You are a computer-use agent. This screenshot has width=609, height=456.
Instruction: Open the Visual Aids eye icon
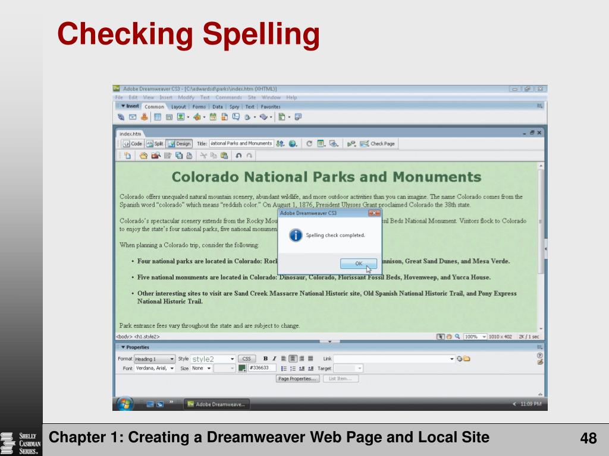tap(334, 144)
